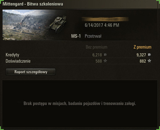Click the Przetrwał survival status text
160x130 pixels.
point(93,36)
